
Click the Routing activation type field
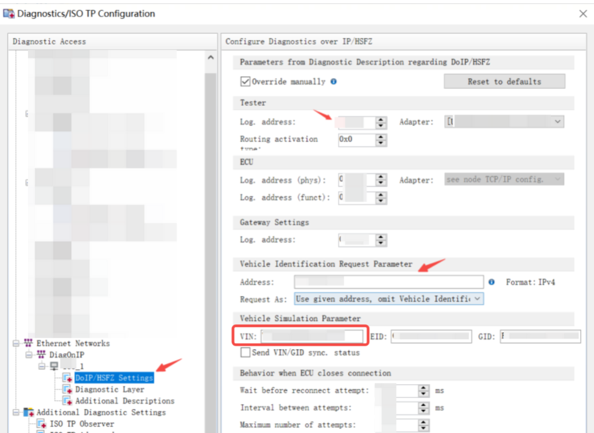(x=356, y=140)
